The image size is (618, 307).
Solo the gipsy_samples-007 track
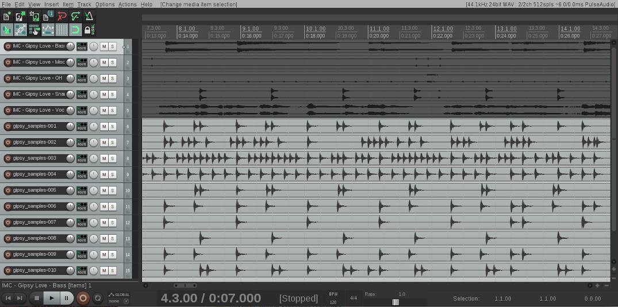112,223
